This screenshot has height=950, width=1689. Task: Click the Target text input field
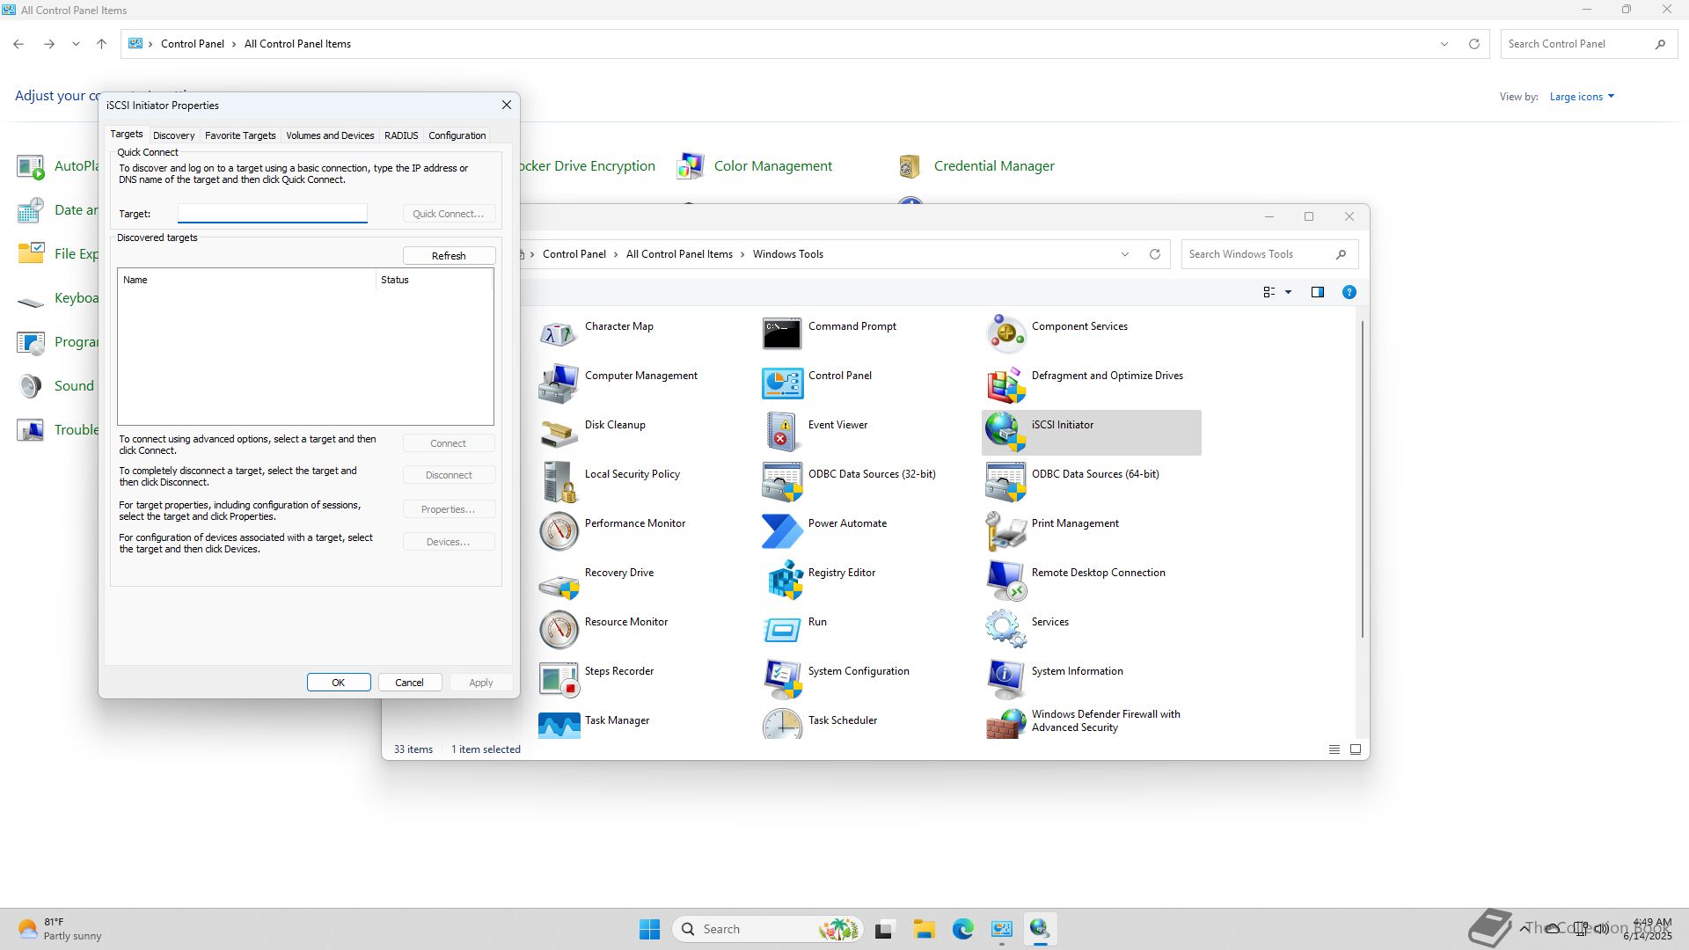click(x=272, y=214)
